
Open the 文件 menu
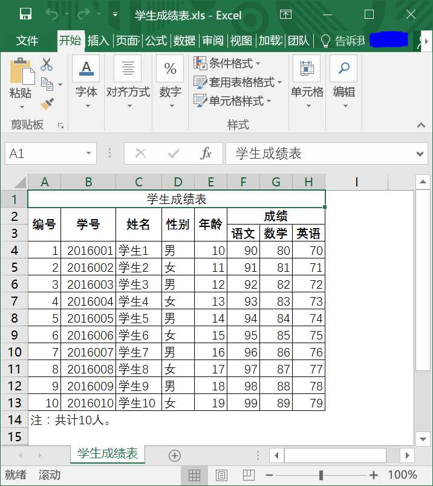27,41
